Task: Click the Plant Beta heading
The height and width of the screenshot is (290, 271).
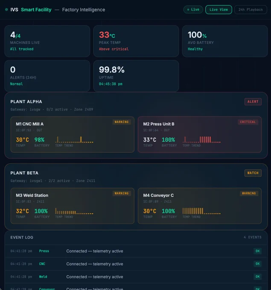Action: [24, 173]
